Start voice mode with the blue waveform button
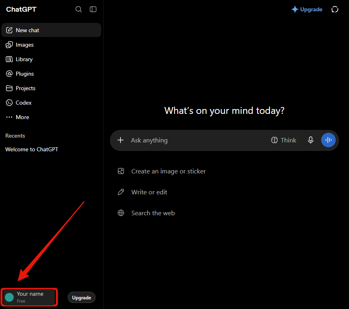This screenshot has height=309, width=349. (x=328, y=140)
